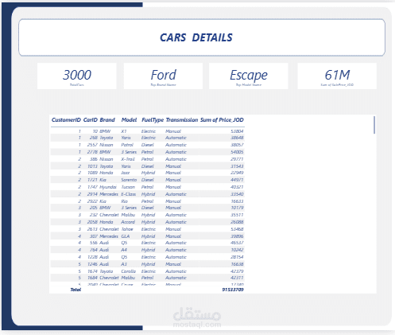Screen dimensions: 395x335
Task: Click the CARS DETAILS title banner
Action: tap(202, 37)
